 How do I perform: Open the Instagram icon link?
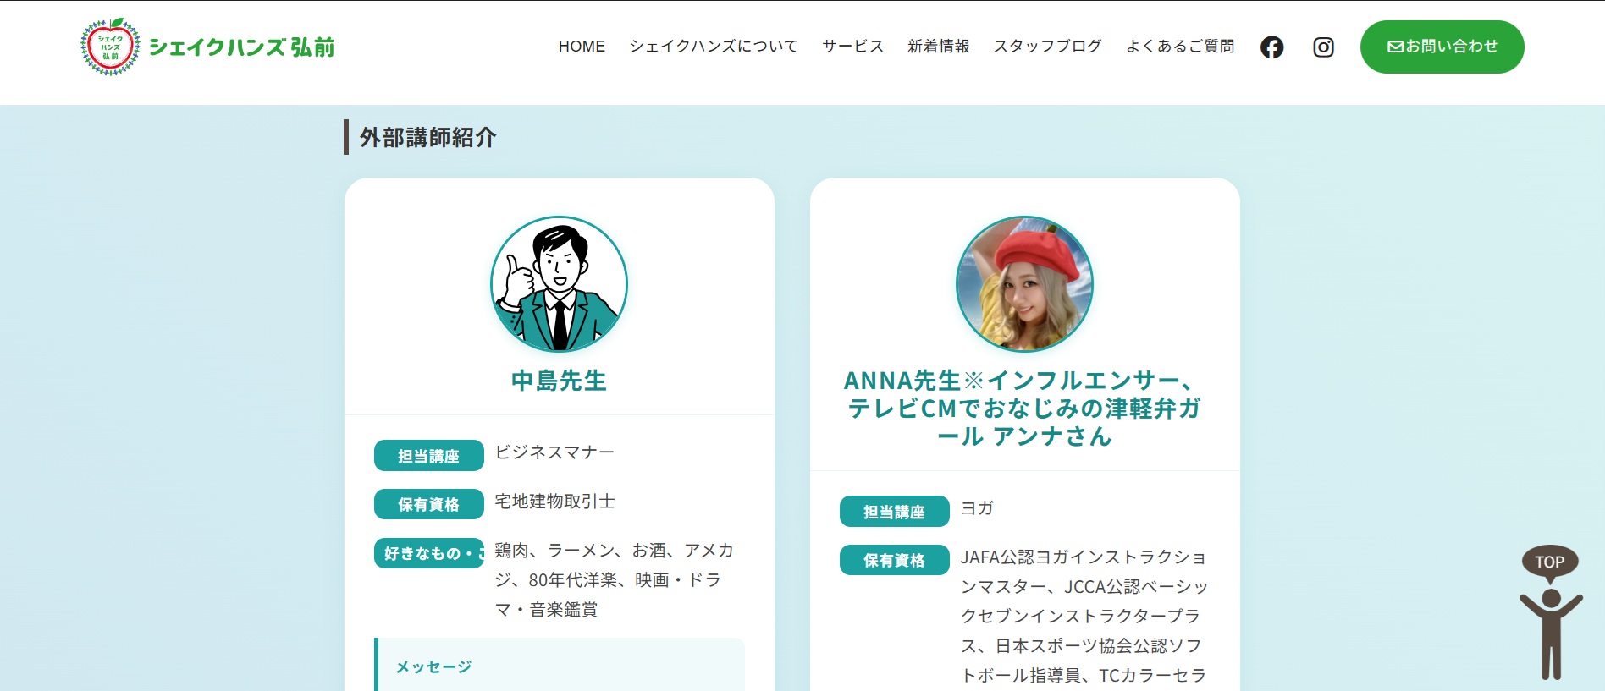click(1323, 47)
